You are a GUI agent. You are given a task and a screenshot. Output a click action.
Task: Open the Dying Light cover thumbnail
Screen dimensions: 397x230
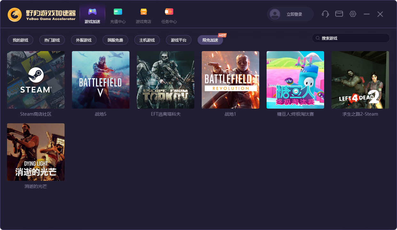[36, 152]
